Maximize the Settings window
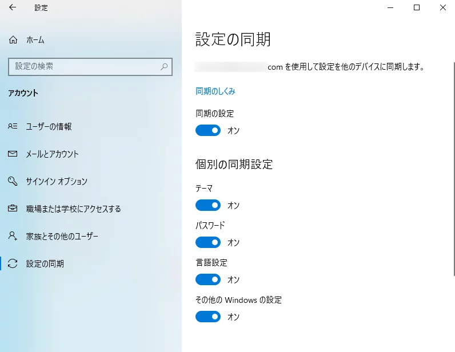 click(x=417, y=8)
